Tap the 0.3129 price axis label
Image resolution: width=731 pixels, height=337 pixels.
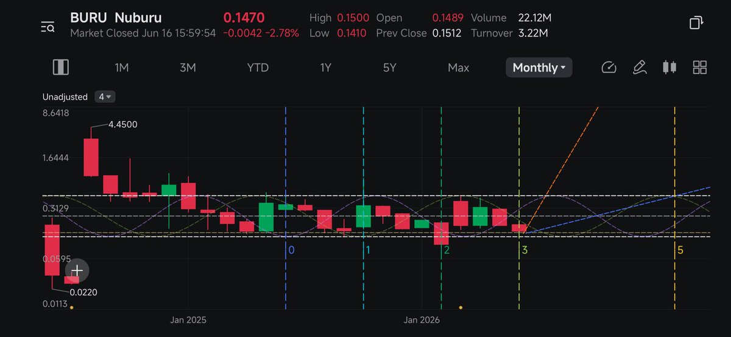[55, 209]
